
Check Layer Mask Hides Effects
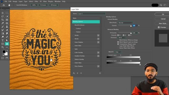(x=118, y=46)
